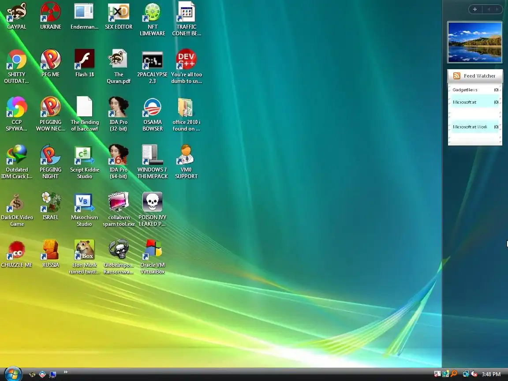Open the PEGGING NIGHT shortcut
The height and width of the screenshot is (381, 508).
click(x=51, y=162)
